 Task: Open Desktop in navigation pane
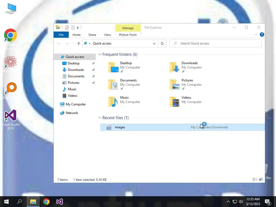(74, 63)
